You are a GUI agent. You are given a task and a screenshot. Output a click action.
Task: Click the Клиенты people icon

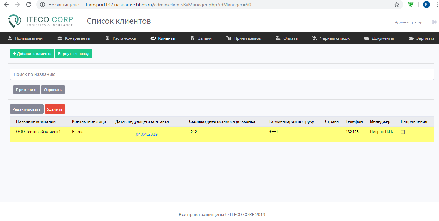click(153, 38)
